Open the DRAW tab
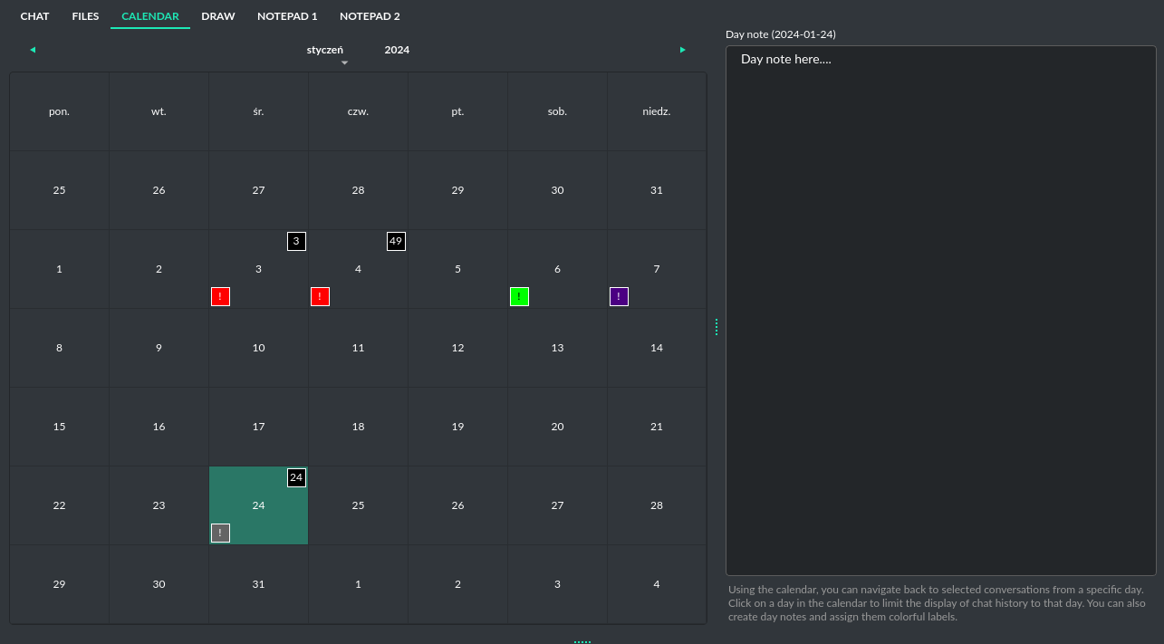The width and height of the screenshot is (1164, 644). click(x=218, y=15)
